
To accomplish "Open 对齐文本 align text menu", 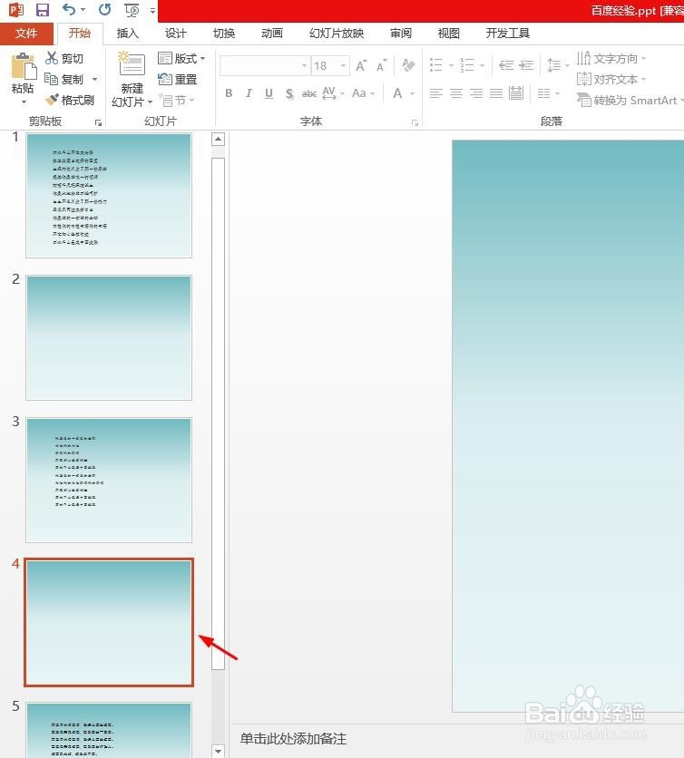I will [611, 79].
